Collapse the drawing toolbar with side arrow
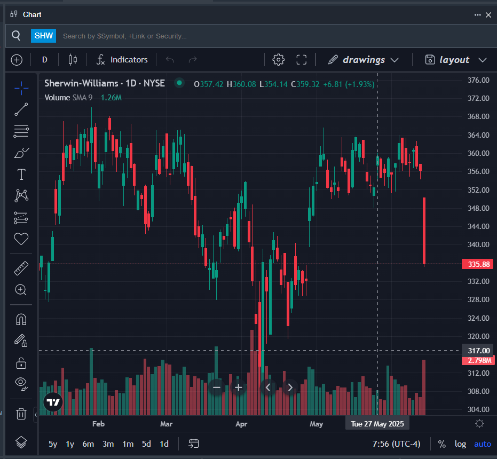The width and height of the screenshot is (497, 459). click(35, 415)
